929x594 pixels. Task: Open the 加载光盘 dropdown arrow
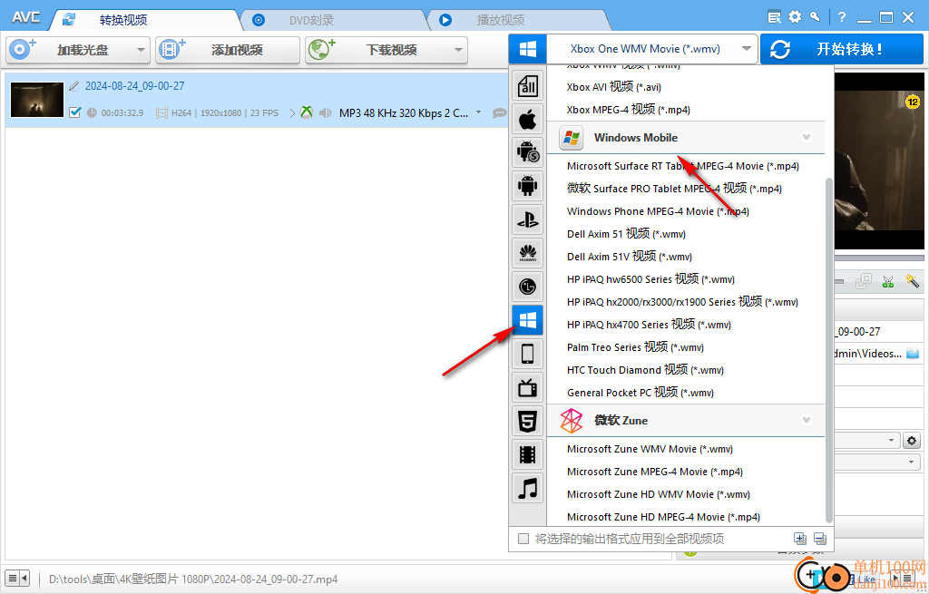coord(141,50)
